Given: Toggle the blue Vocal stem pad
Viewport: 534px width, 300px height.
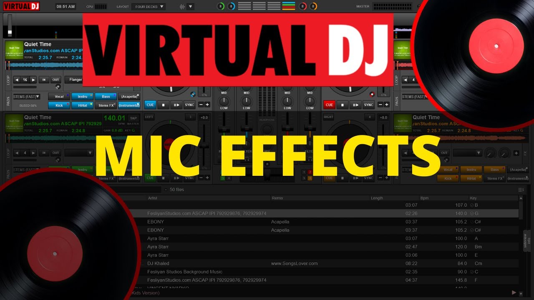Looking at the screenshot, I should (59, 97).
